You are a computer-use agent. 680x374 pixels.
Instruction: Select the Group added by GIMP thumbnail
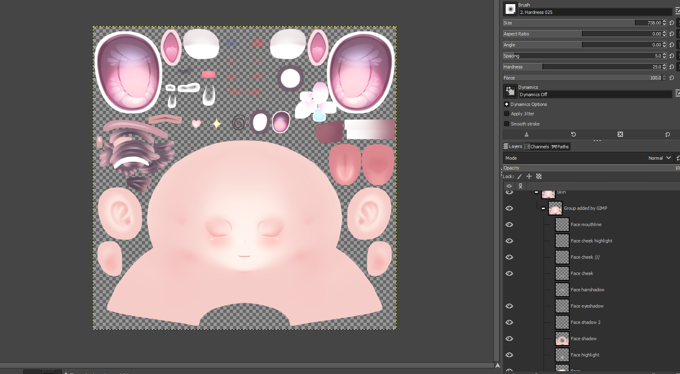point(555,208)
